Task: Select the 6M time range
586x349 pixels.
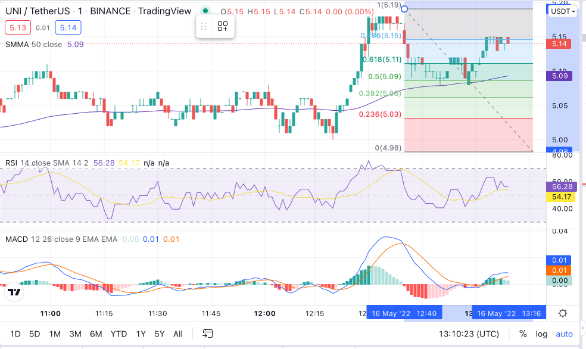Action: pyautogui.click(x=96, y=334)
